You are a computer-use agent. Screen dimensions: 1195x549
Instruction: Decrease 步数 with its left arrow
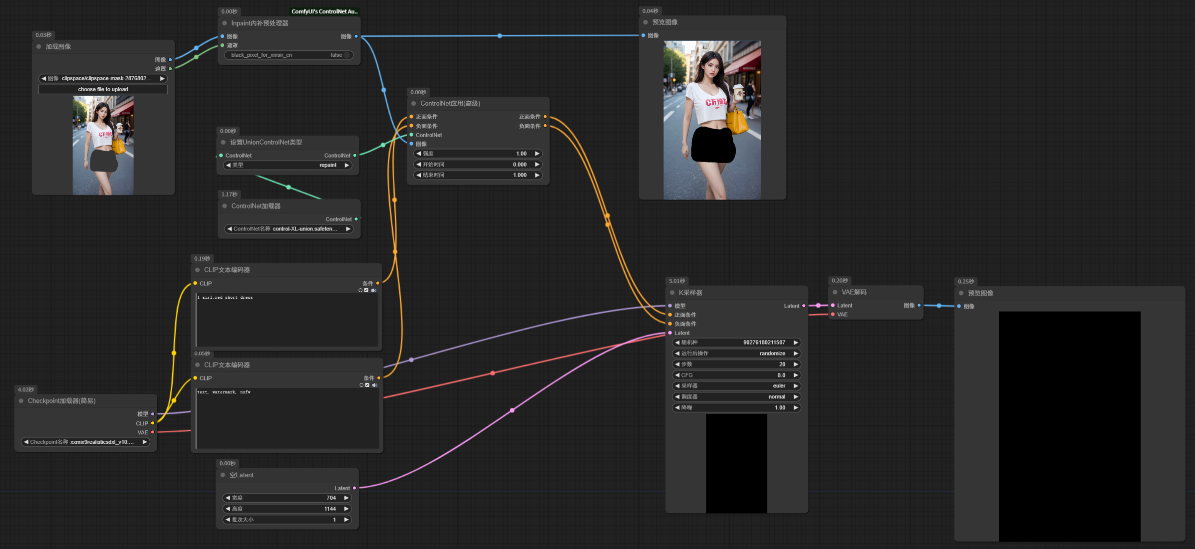[x=677, y=364]
